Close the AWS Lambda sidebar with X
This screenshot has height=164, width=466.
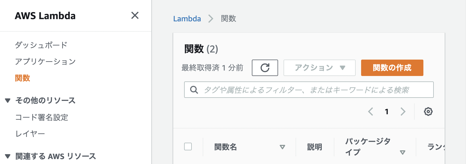point(135,16)
